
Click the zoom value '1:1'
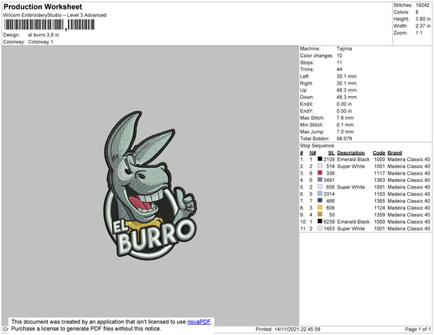(x=419, y=33)
